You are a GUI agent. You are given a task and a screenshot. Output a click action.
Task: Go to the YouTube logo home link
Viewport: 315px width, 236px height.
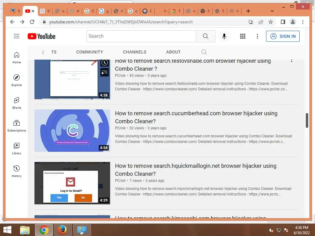click(x=42, y=36)
